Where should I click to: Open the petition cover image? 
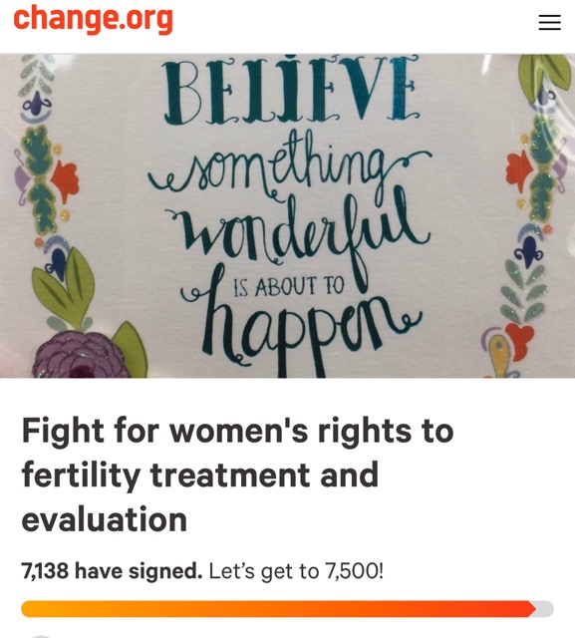[287, 215]
